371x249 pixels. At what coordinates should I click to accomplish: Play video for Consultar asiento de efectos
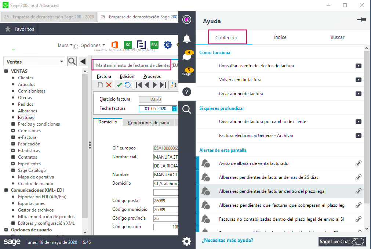(358, 66)
